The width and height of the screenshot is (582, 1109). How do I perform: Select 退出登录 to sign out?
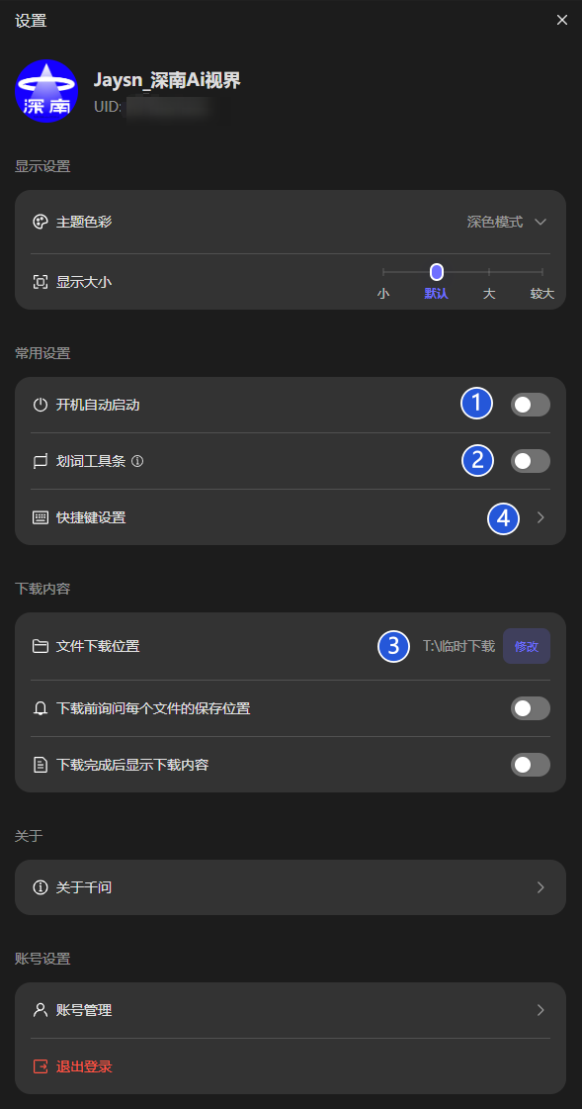(86, 1065)
